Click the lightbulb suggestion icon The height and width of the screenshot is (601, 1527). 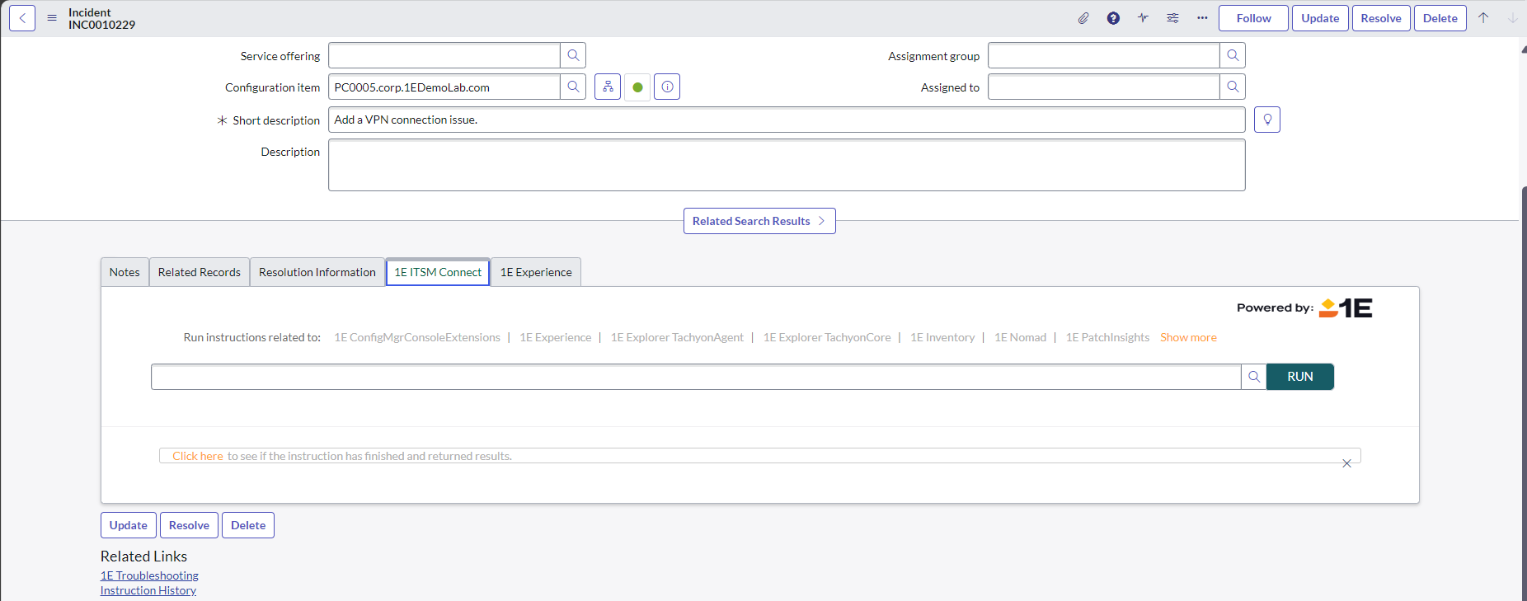click(1267, 120)
